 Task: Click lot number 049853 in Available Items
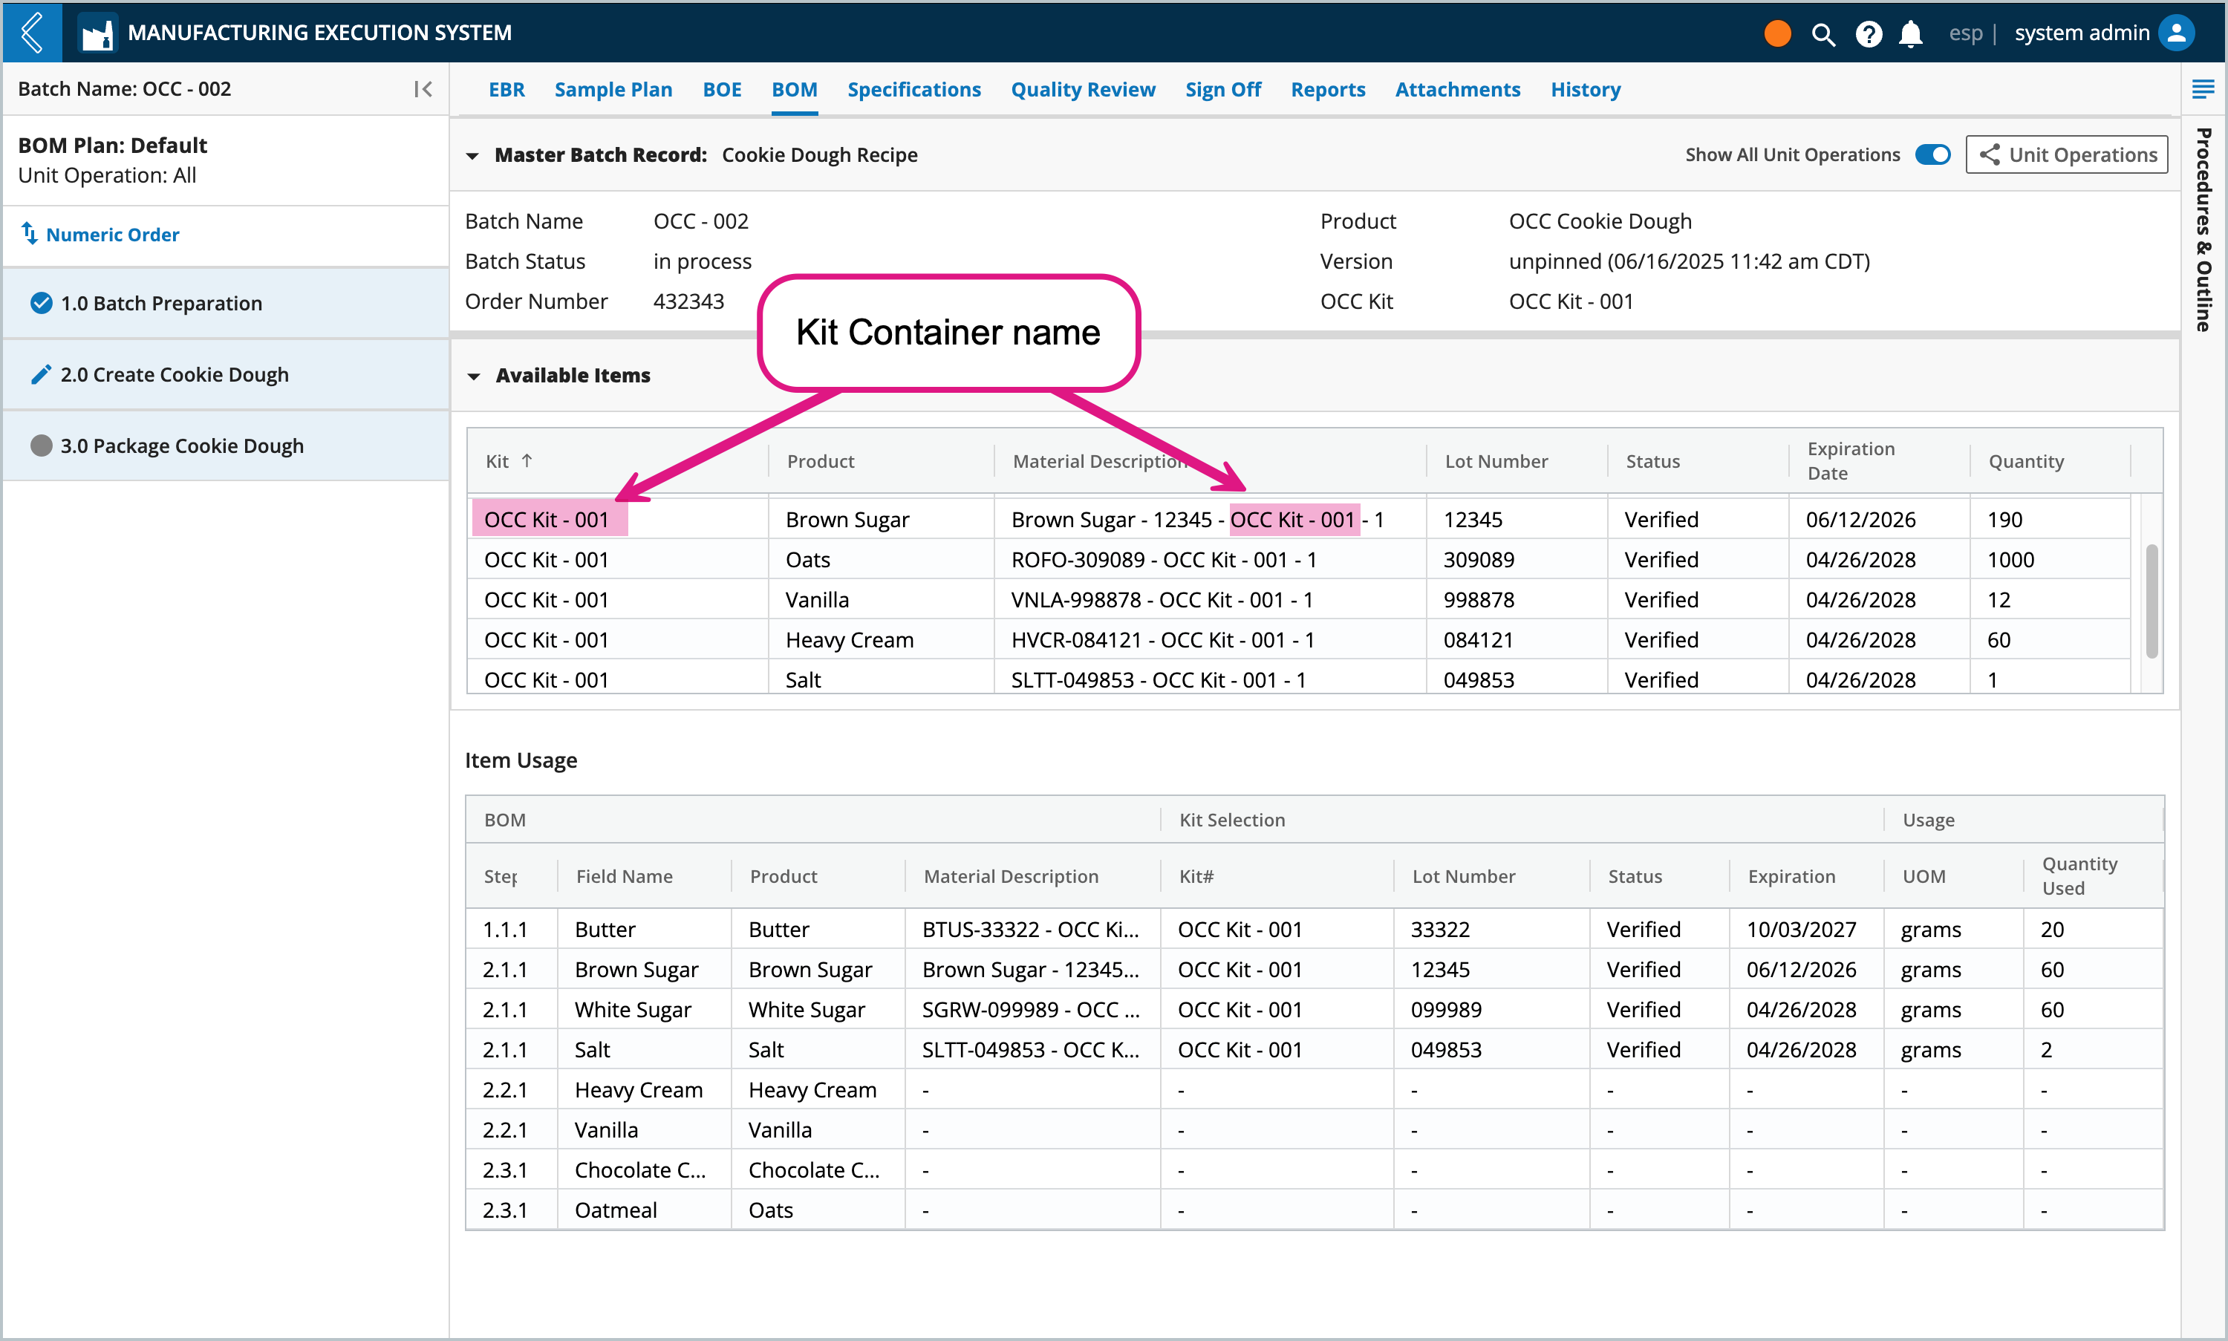pyautogui.click(x=1479, y=679)
